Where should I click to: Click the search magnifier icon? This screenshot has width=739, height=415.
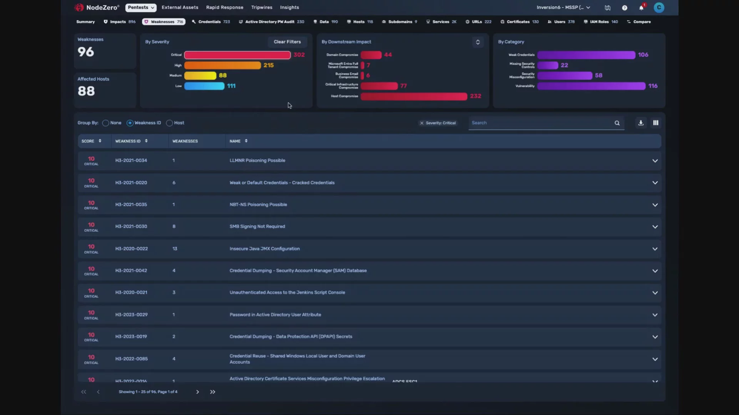[x=617, y=123]
